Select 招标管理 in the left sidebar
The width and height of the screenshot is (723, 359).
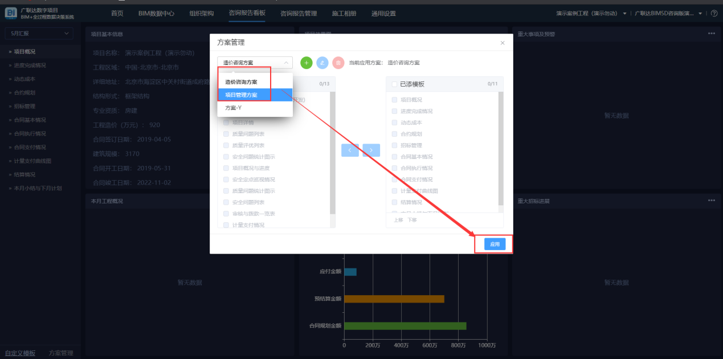coord(40,107)
